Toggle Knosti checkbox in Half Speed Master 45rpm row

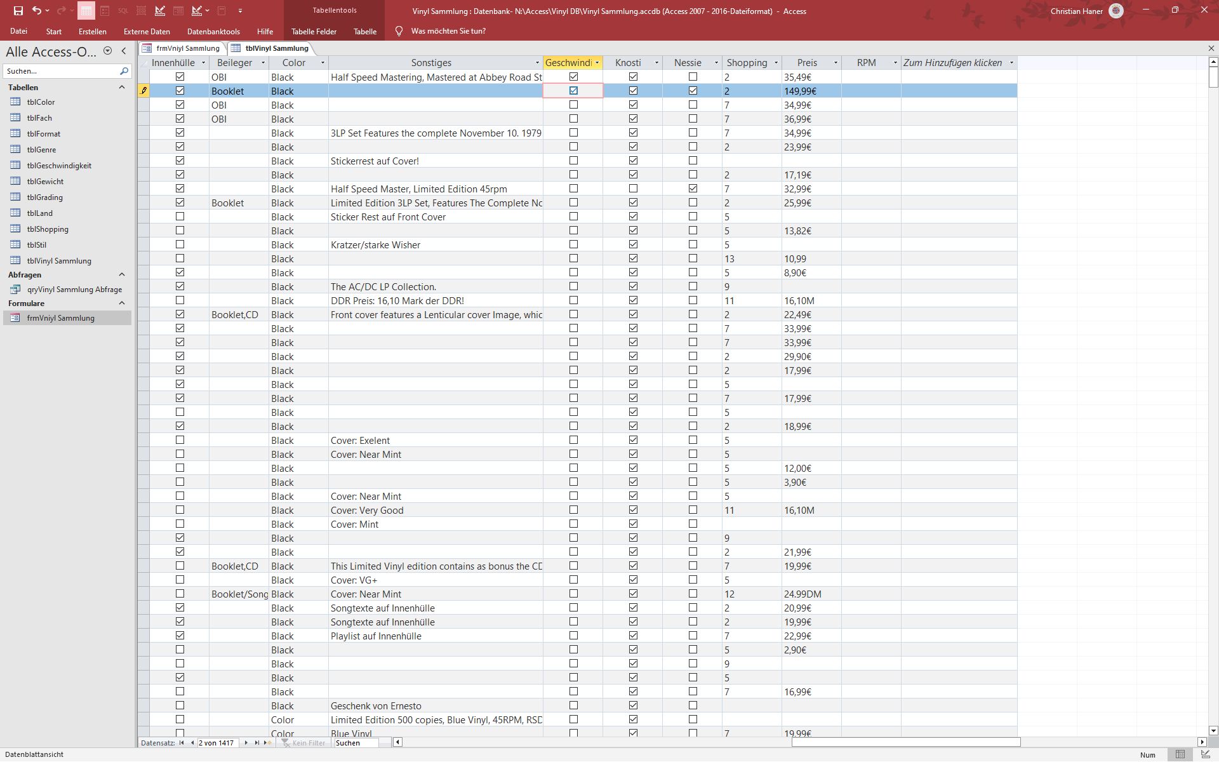633,189
